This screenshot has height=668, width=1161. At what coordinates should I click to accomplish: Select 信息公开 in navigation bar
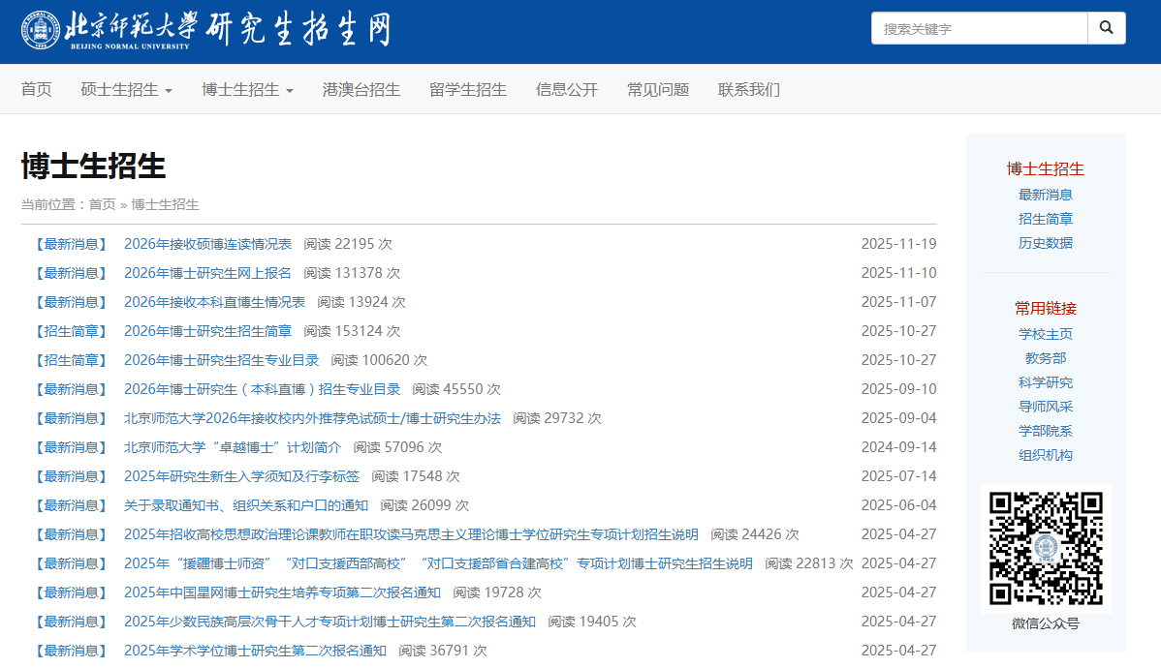(567, 90)
